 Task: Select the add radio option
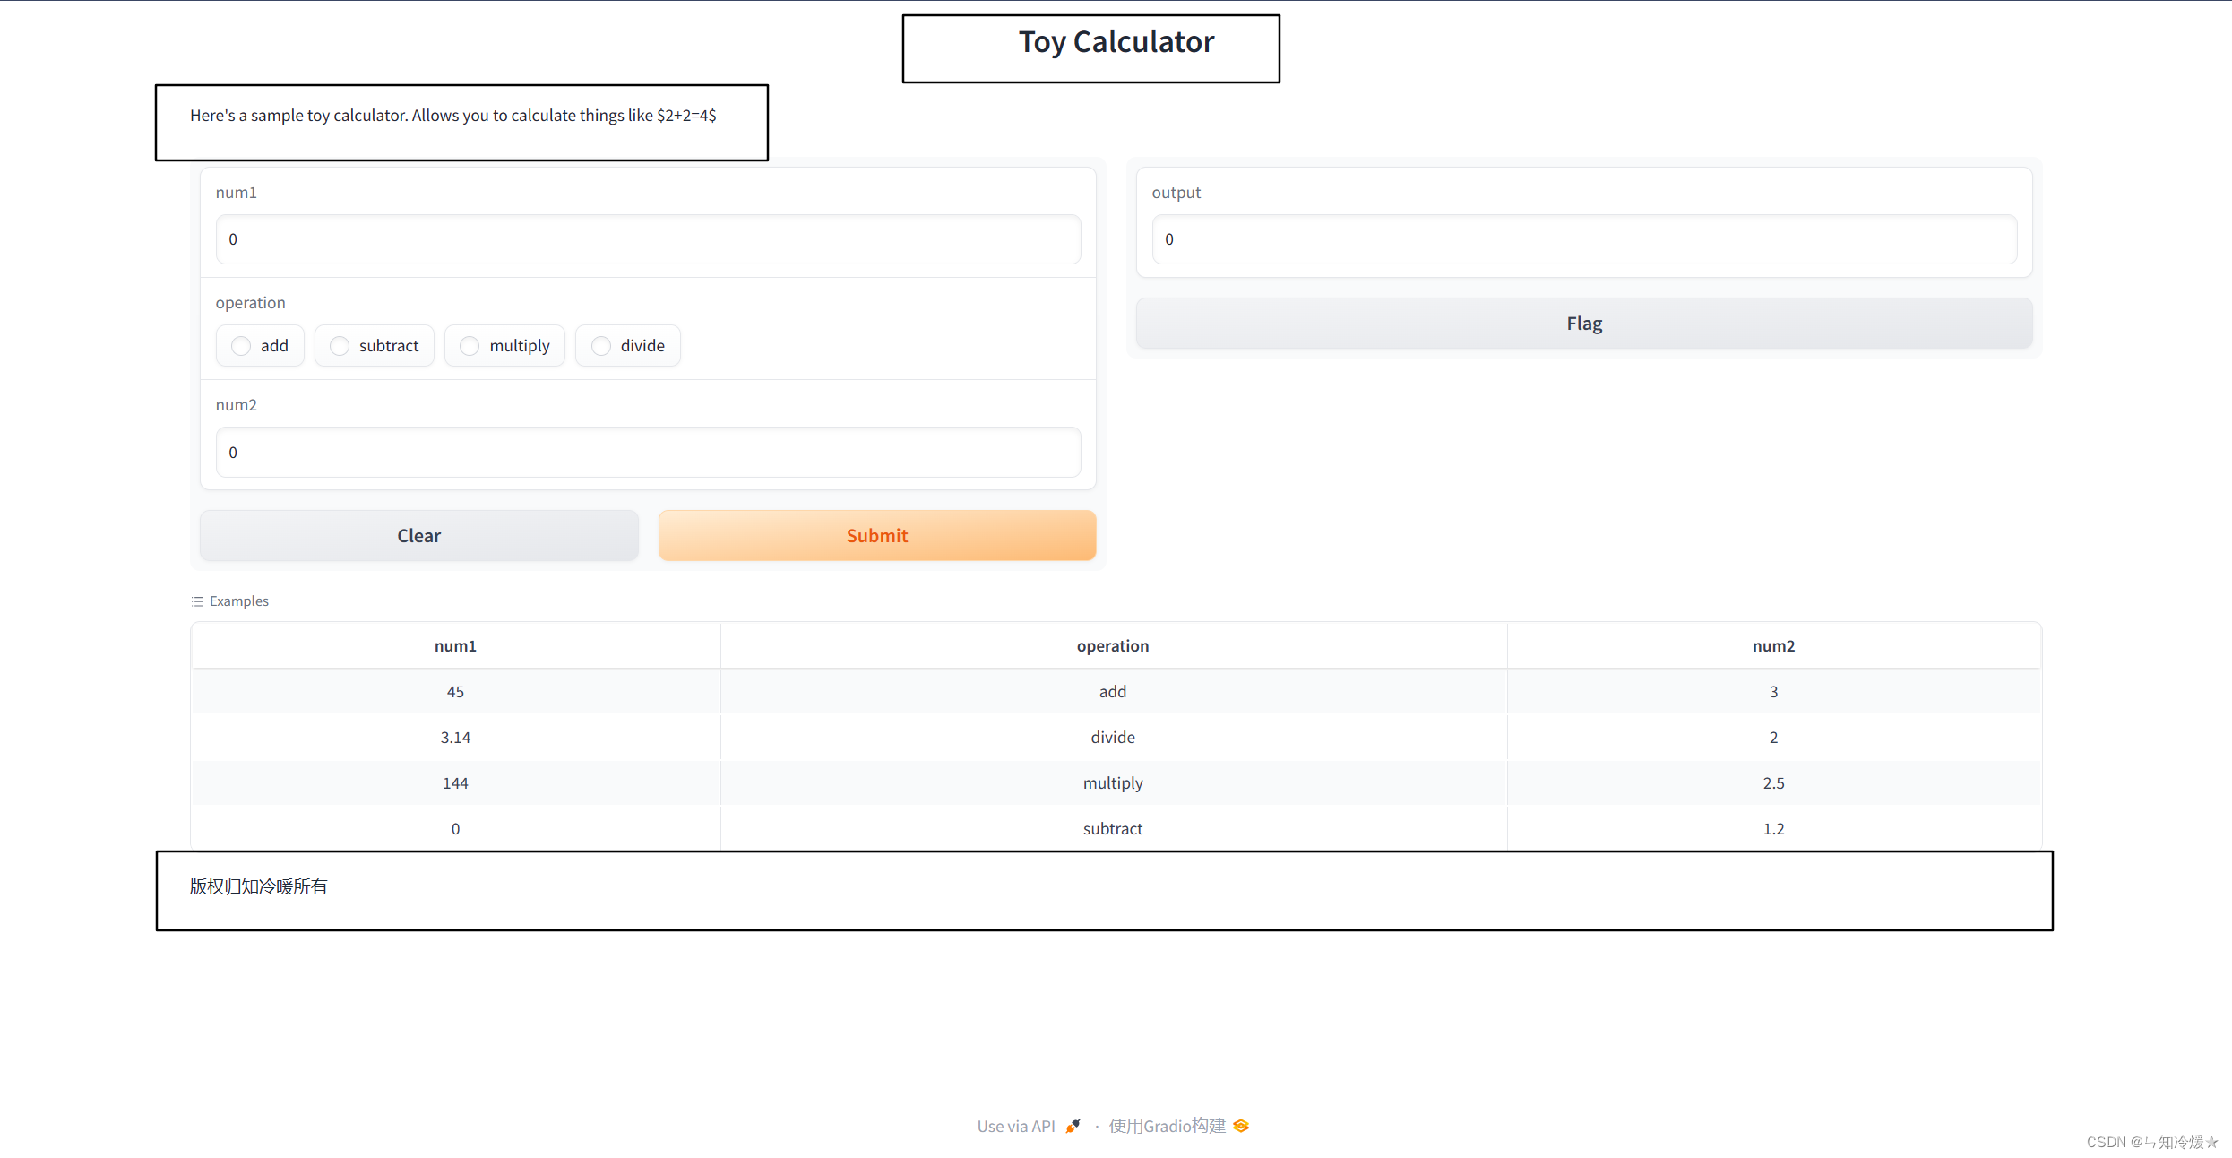click(241, 346)
